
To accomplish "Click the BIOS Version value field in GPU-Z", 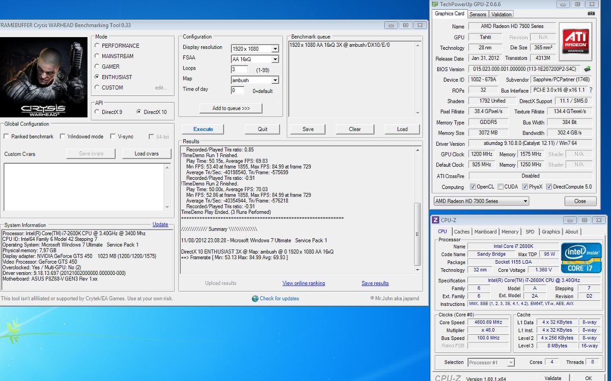I will [524, 69].
